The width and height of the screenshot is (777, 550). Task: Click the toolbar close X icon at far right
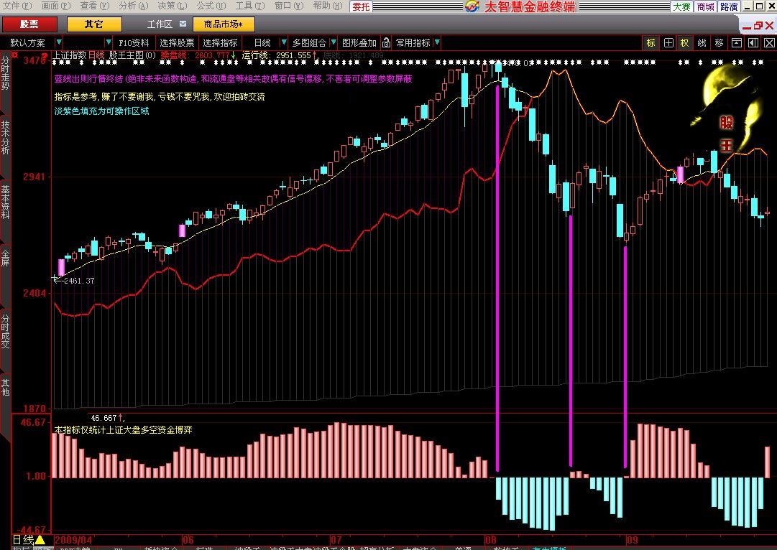[769, 43]
